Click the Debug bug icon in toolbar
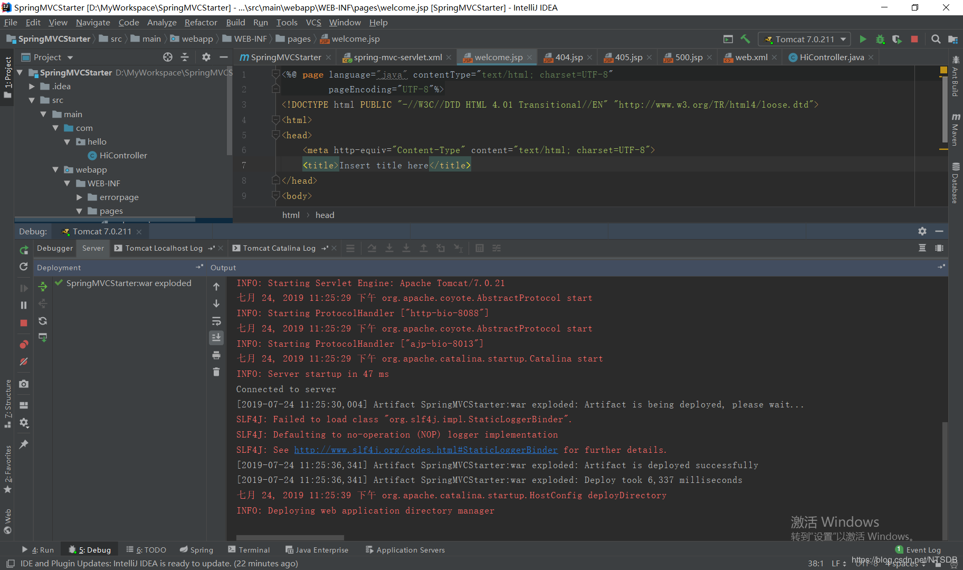The width and height of the screenshot is (963, 570). pyautogui.click(x=880, y=39)
